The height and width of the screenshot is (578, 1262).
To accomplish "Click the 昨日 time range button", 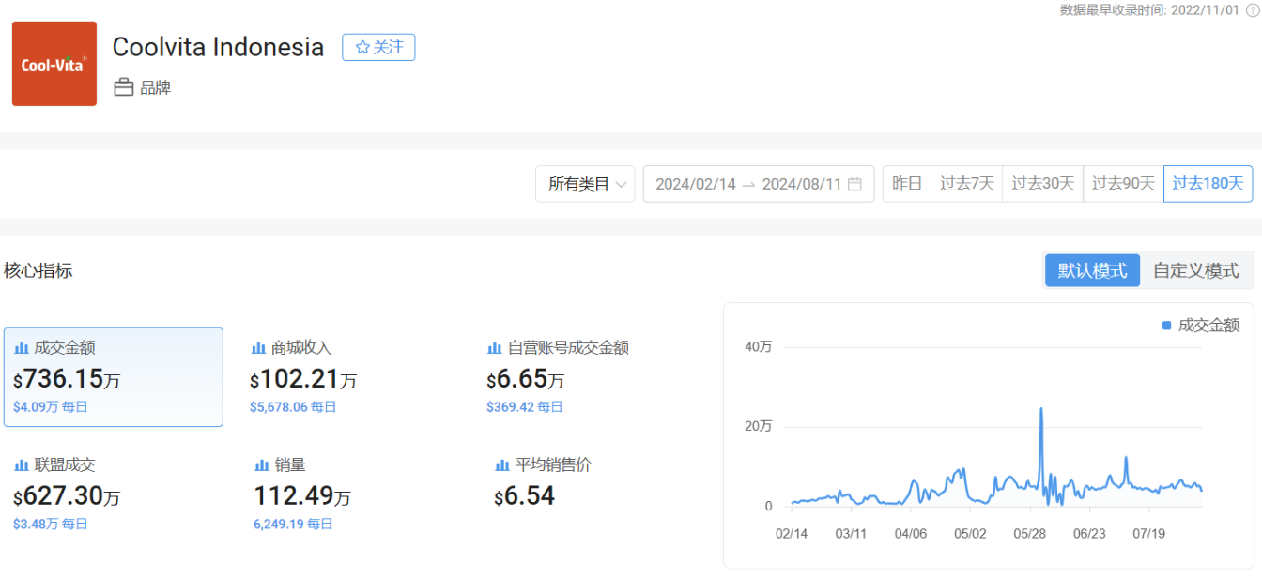I will pos(906,184).
